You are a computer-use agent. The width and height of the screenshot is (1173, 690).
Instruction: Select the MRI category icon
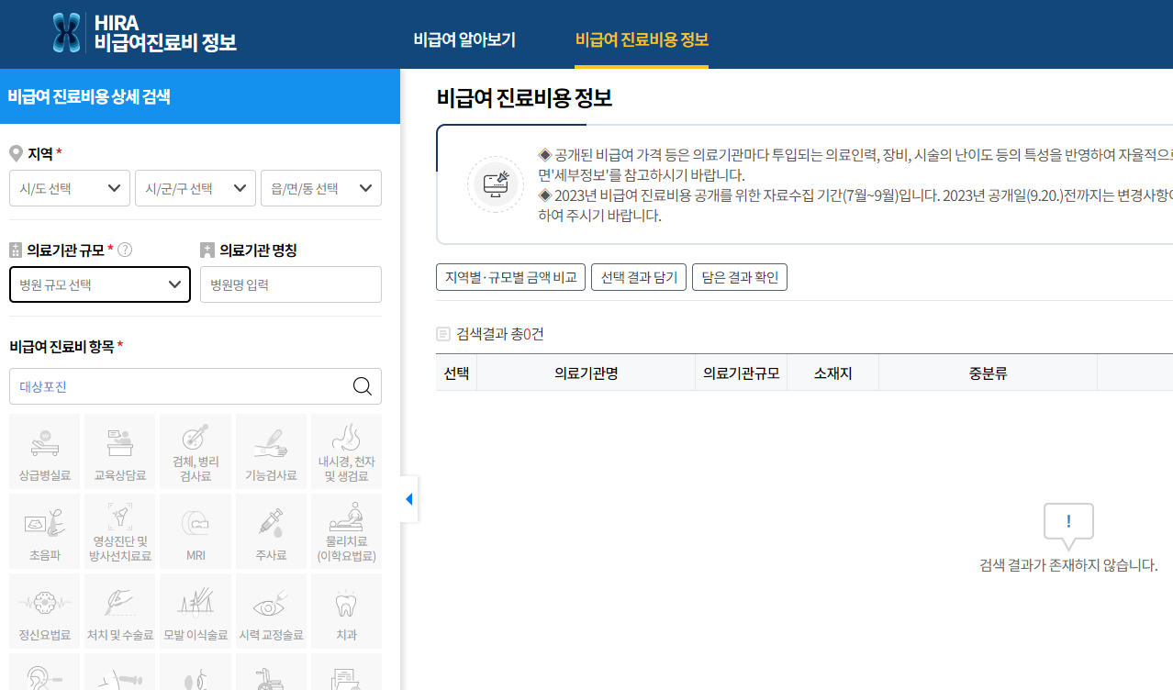point(195,530)
